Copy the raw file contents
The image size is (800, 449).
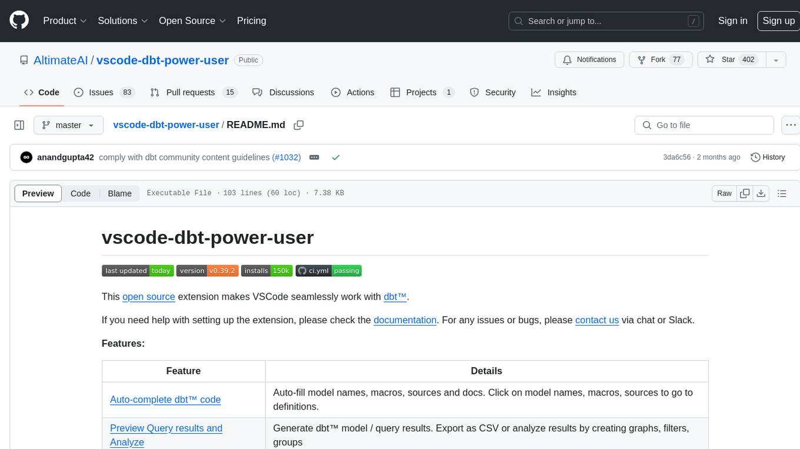coord(745,193)
